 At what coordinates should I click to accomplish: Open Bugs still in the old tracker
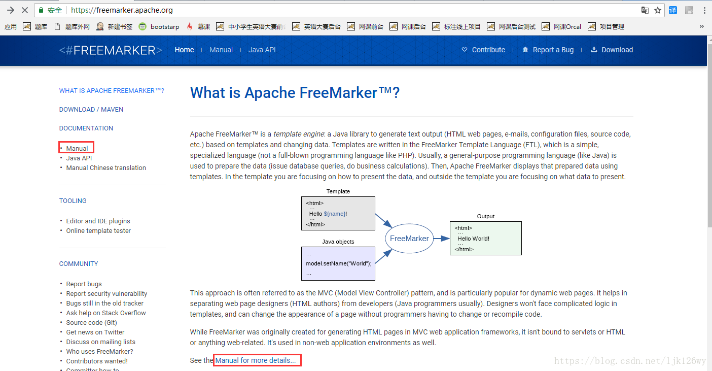click(x=105, y=303)
